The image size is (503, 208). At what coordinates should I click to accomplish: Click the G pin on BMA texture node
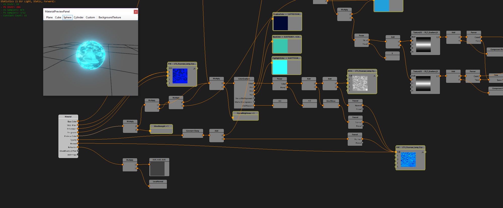pos(348,83)
